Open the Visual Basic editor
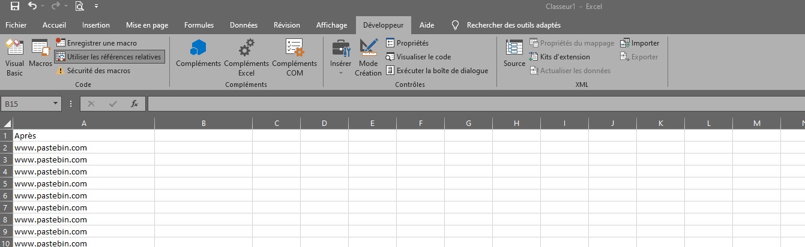Screen dimensions: 805x247 click(x=14, y=58)
